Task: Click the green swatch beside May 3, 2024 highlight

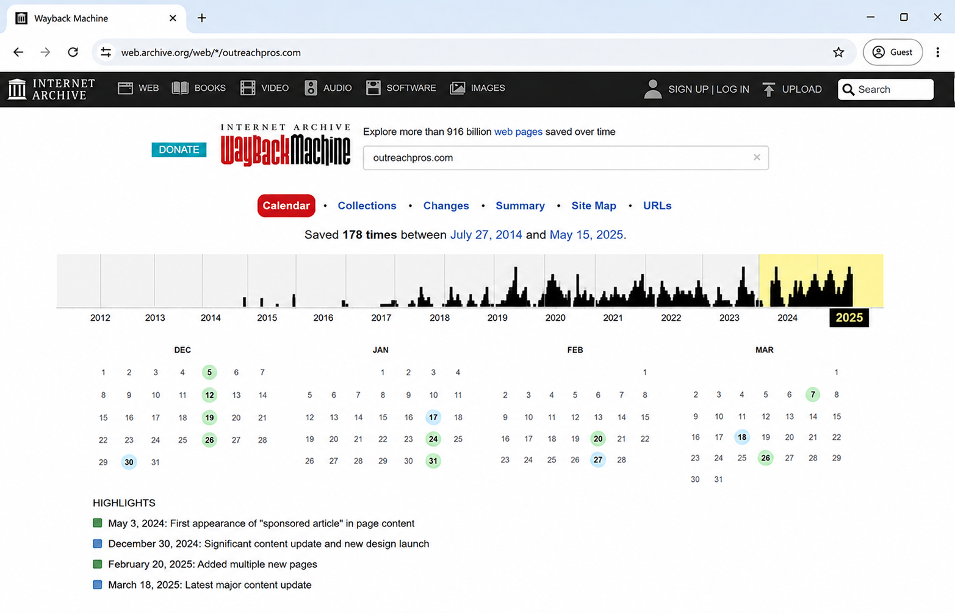Action: [x=98, y=523]
